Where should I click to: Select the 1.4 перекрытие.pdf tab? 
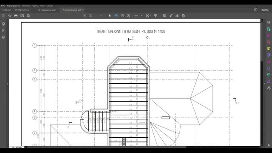72,10
